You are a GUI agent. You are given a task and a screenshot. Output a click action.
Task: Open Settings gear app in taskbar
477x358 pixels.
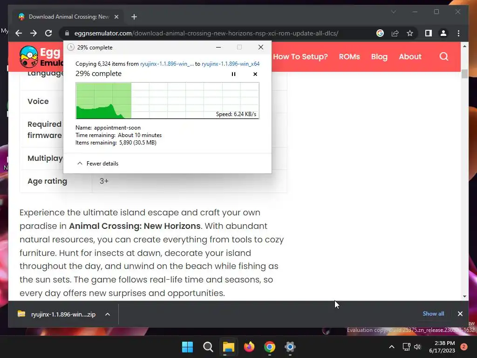coord(290,347)
